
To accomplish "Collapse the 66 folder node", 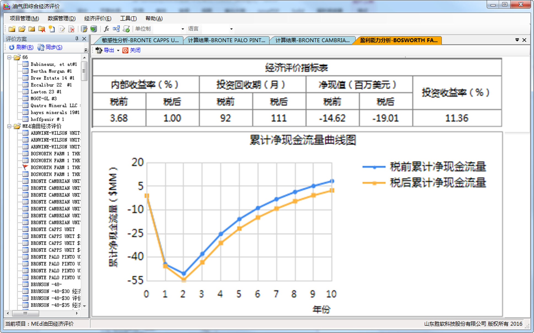I will [9, 57].
